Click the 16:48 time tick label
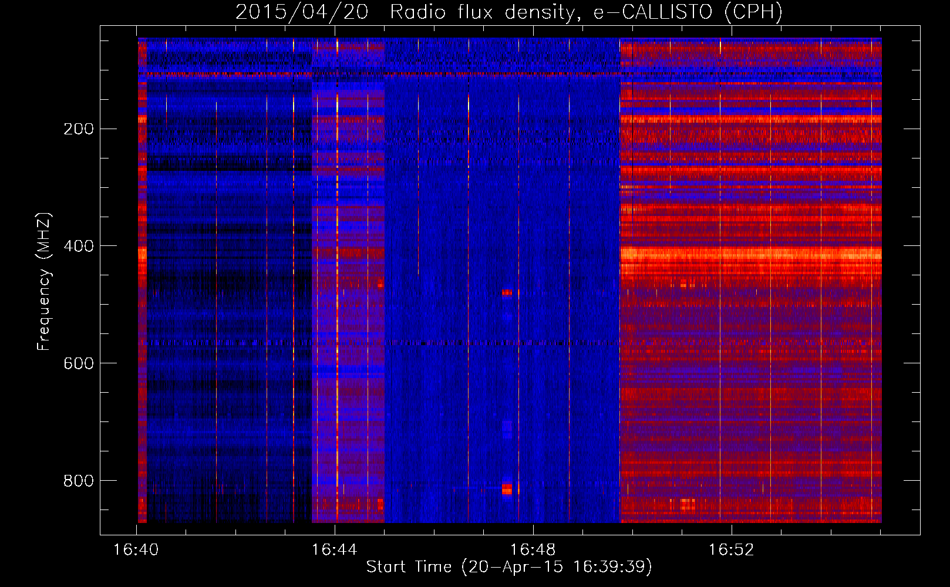Screen dimensions: 950x587 [x=533, y=550]
